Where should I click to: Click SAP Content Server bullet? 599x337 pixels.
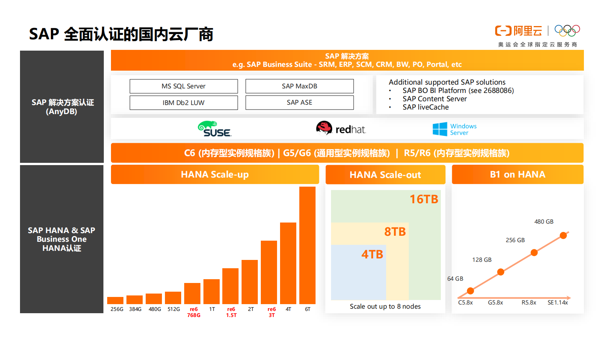[x=435, y=99]
